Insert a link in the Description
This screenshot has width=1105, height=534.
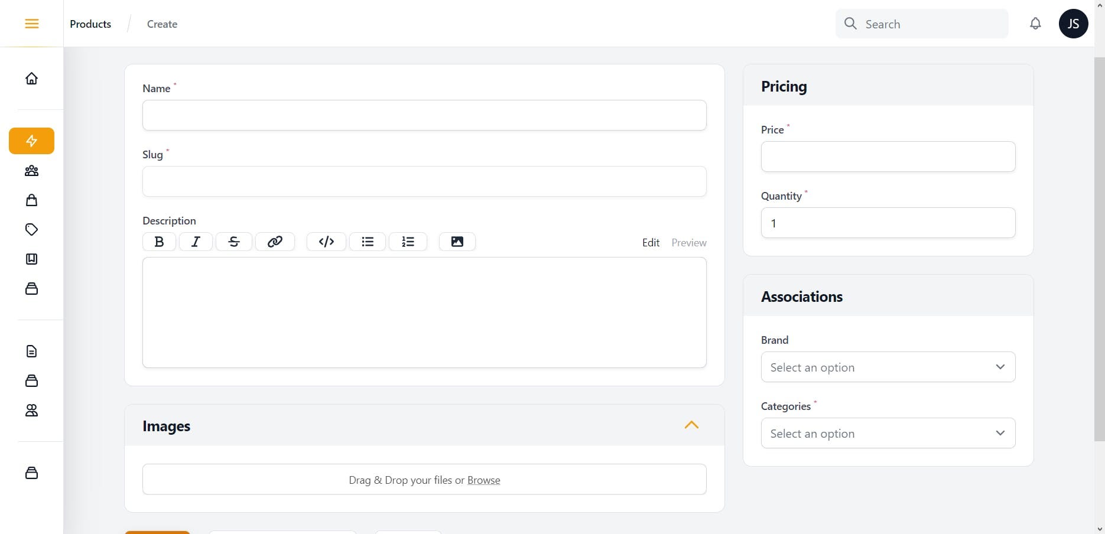[x=275, y=242]
